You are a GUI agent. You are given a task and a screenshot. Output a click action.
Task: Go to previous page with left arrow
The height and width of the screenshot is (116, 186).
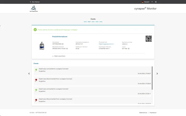(x=29, y=74)
